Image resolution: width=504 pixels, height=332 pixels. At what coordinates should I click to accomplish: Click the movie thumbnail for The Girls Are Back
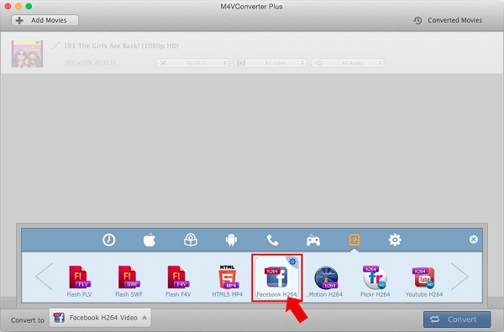(x=28, y=54)
